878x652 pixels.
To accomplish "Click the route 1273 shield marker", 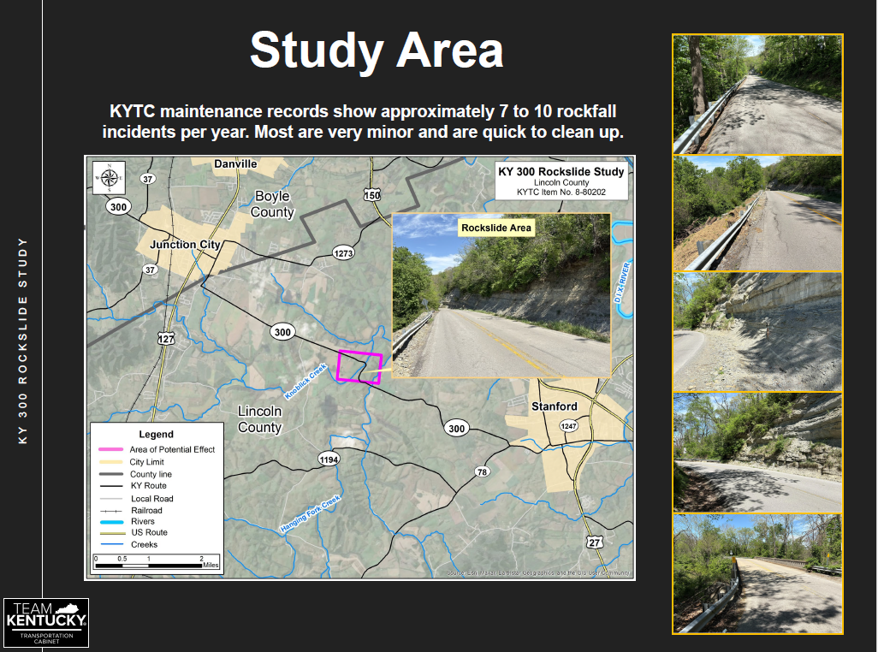I will 343,253.
